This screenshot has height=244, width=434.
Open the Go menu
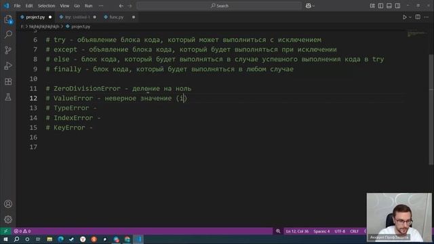click(77, 6)
